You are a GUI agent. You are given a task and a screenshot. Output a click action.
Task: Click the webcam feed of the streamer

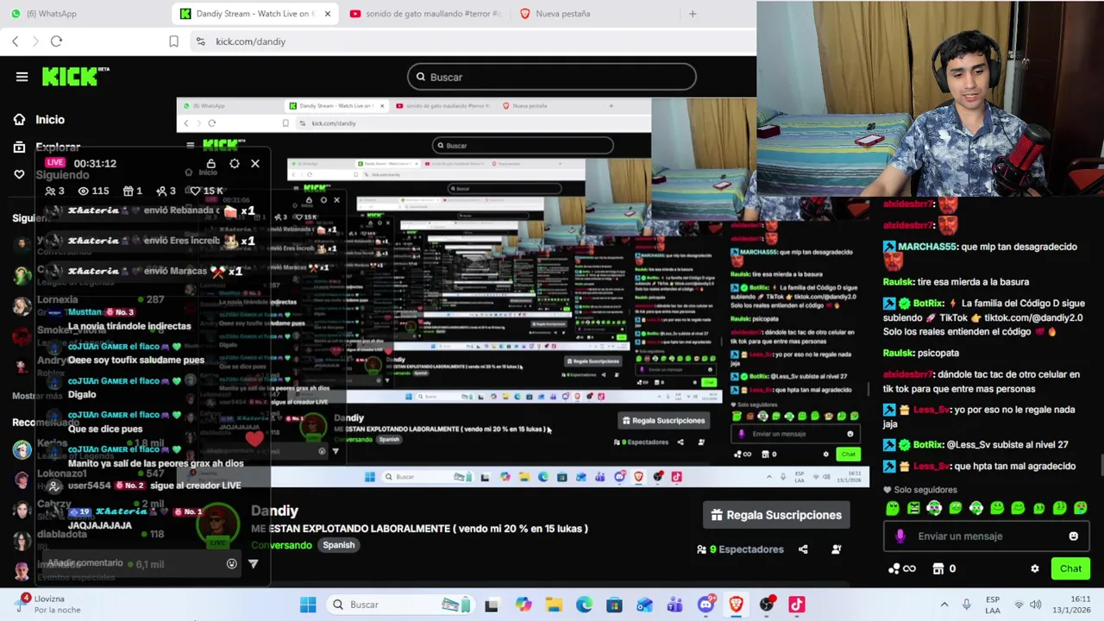[930, 99]
